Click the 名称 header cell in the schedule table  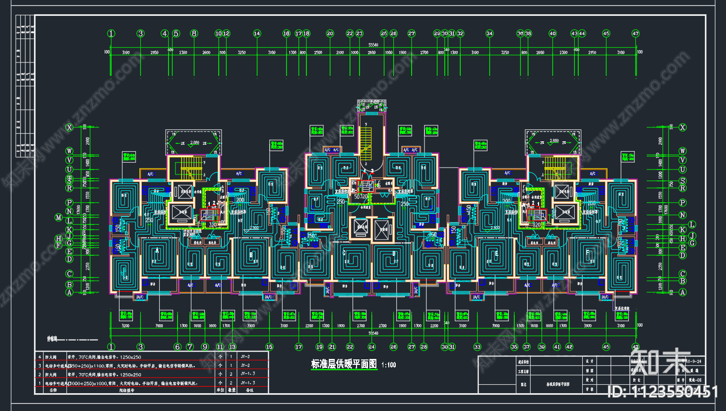[x=53, y=390]
